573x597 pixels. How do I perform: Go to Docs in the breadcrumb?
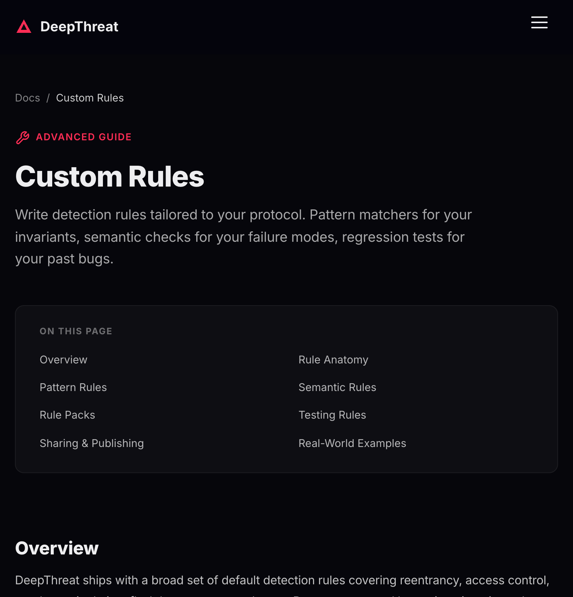[28, 98]
